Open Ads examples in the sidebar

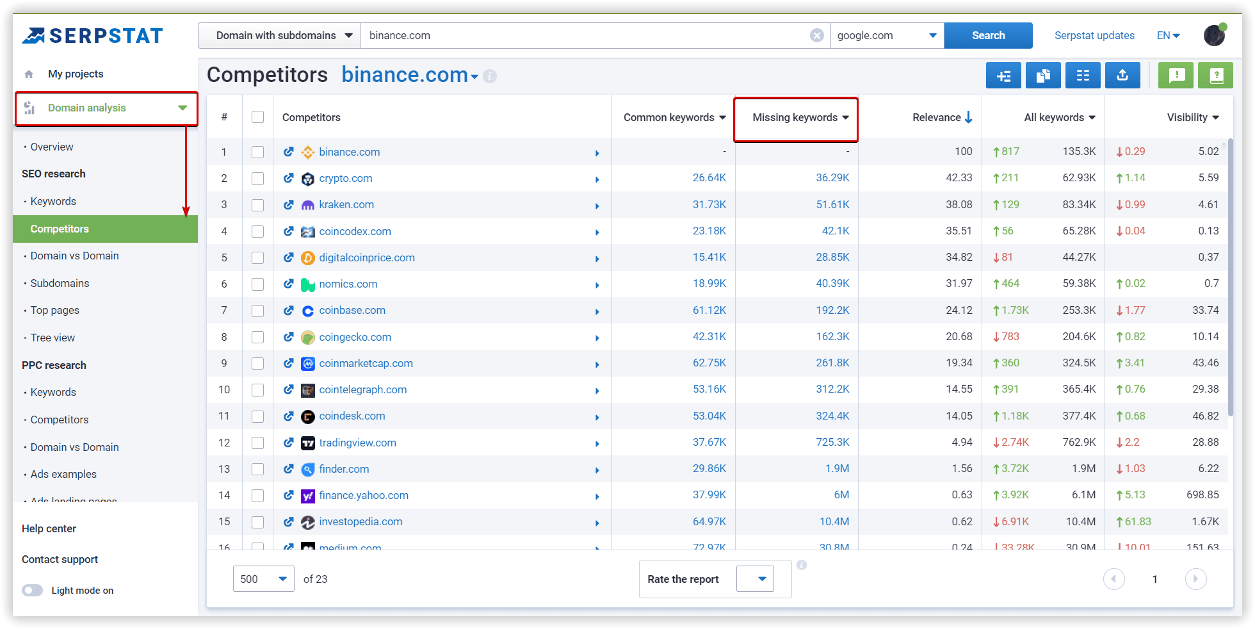(63, 474)
